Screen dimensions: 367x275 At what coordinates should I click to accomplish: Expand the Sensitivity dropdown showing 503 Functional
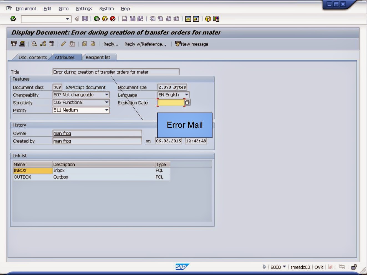tap(107, 102)
